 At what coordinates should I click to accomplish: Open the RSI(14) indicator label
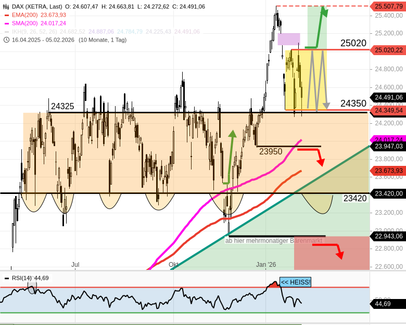22,278
